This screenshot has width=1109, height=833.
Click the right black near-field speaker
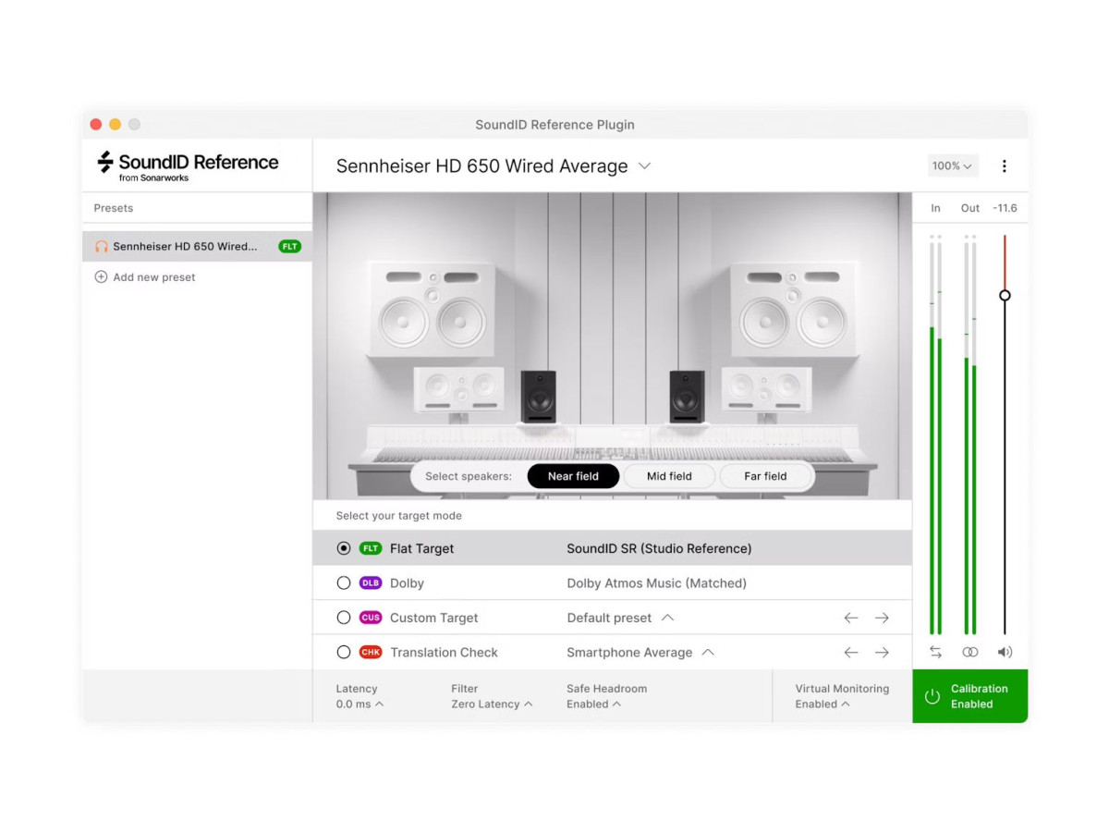point(687,397)
